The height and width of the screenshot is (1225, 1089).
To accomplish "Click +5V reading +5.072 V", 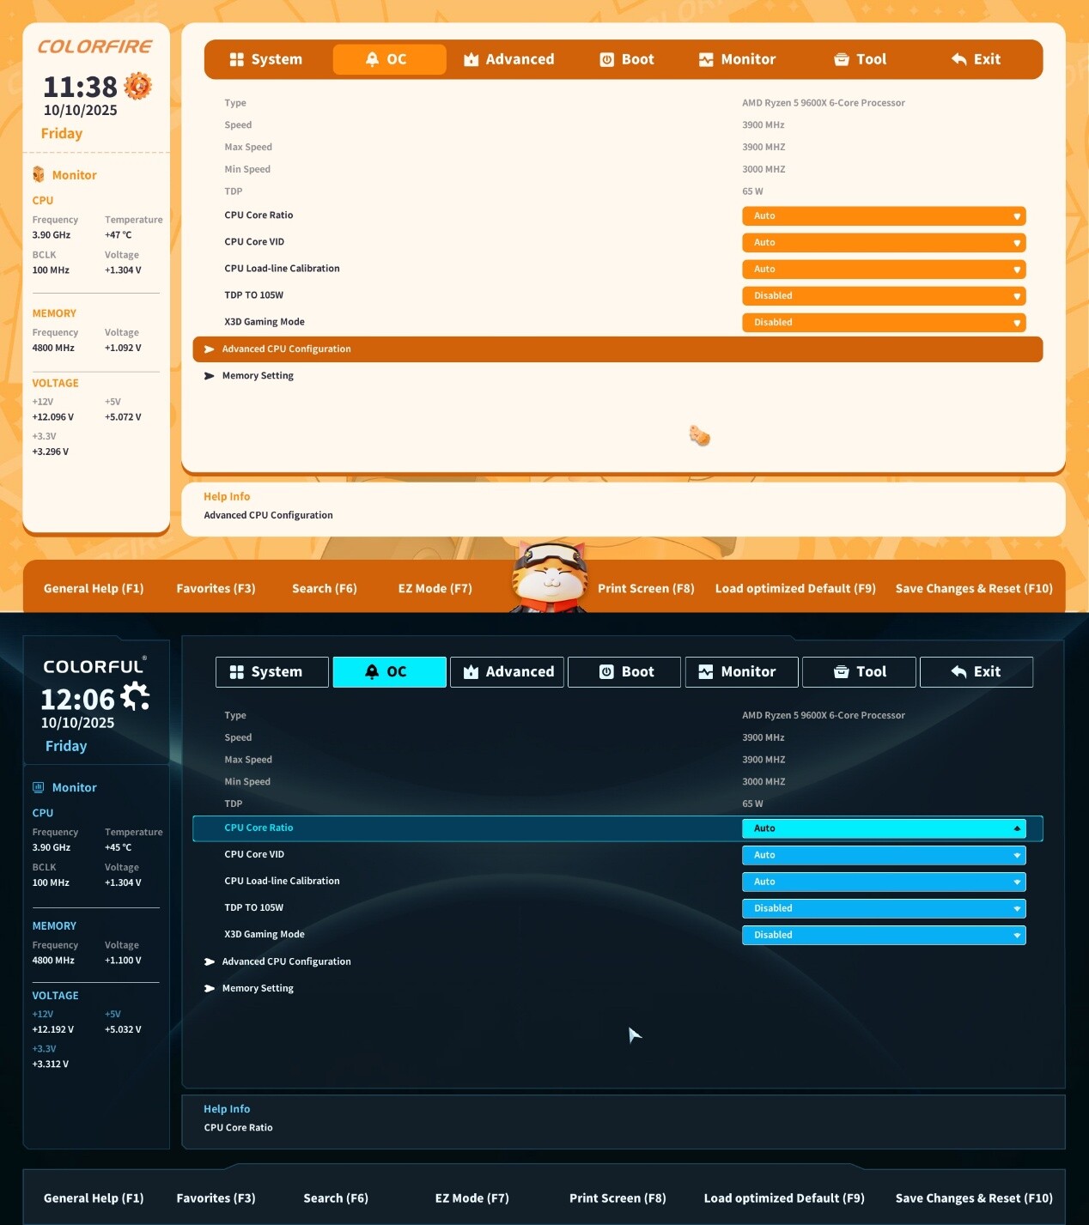I will (123, 417).
